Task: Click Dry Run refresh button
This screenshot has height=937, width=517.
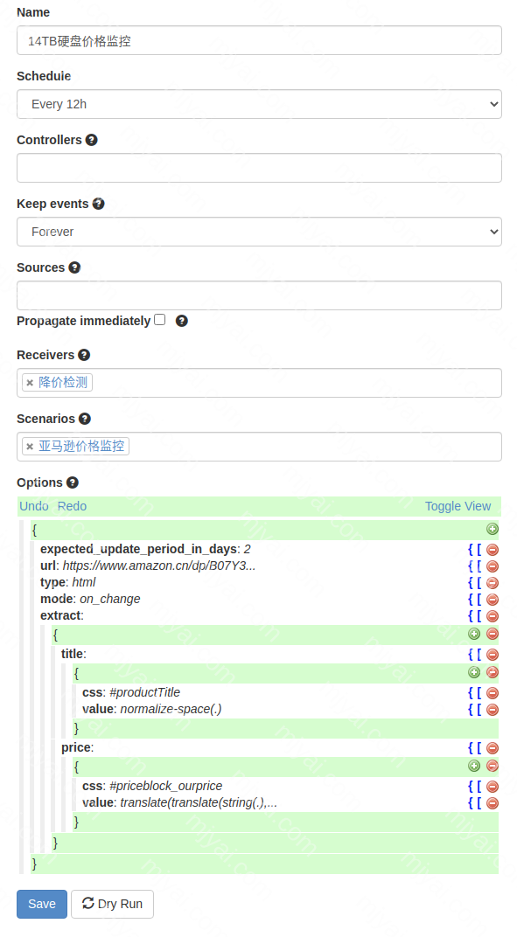Action: point(113,904)
